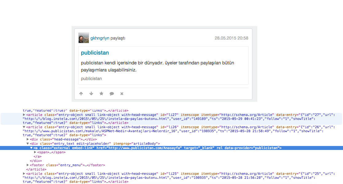Downvote the post using the down arrow
343x184 pixels.
tap(91, 94)
